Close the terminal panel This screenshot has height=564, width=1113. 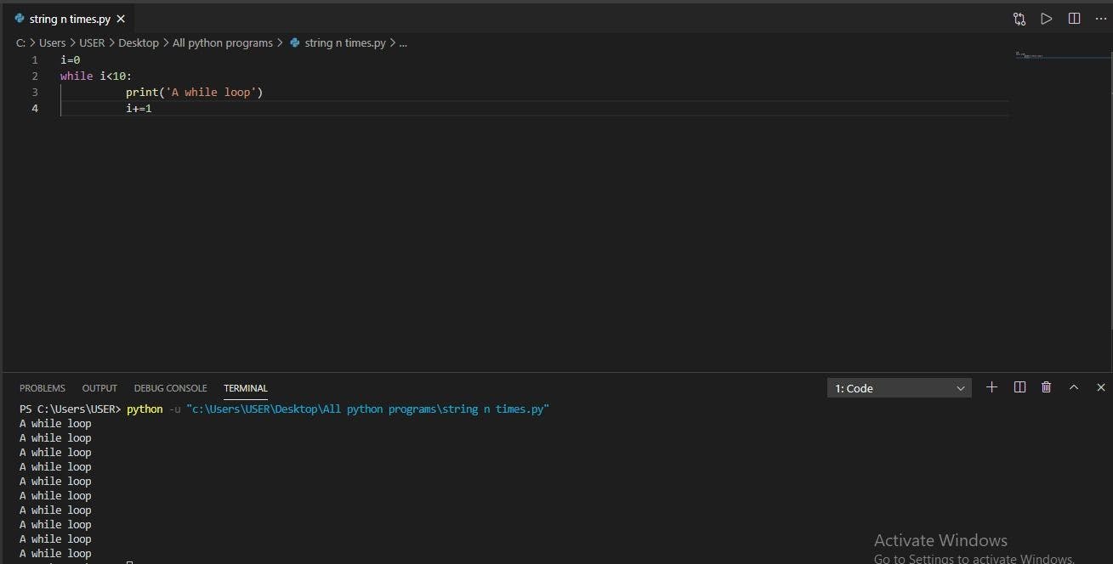pyautogui.click(x=1101, y=387)
